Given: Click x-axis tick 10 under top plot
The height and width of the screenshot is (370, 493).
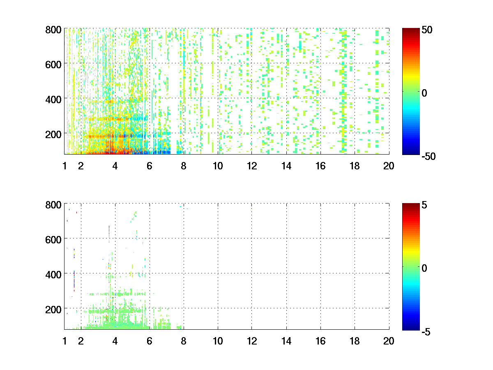Looking at the screenshot, I should tap(218, 166).
